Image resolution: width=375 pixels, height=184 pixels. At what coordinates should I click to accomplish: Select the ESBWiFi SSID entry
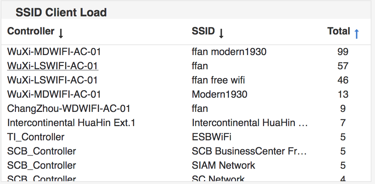[211, 137]
